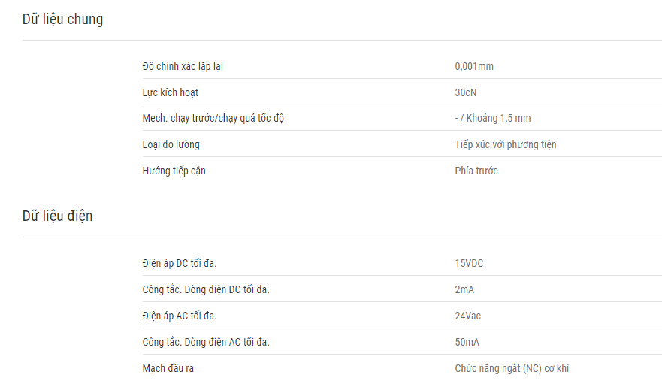Image resolution: width=662 pixels, height=384 pixels.
Task: Click the 24Vac value
Action: 468,316
